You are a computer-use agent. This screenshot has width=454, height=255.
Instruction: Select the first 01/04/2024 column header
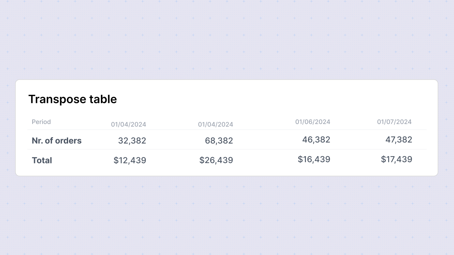tap(129, 124)
